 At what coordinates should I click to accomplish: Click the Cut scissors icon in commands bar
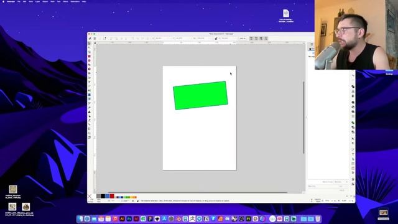(x=353, y=91)
